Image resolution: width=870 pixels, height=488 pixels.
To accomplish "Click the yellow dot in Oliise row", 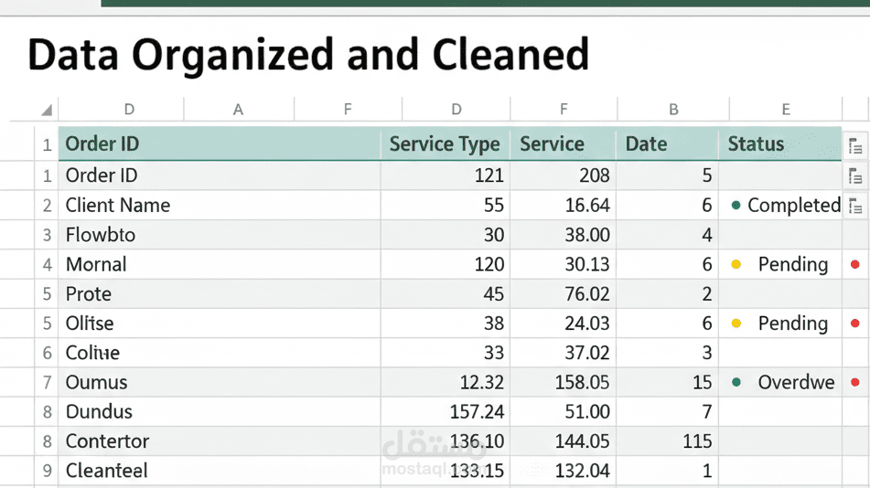I will [736, 324].
